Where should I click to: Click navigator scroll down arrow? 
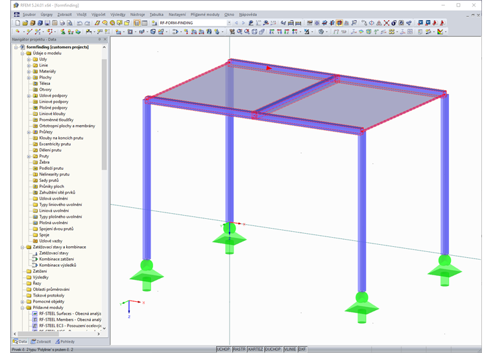[x=104, y=328]
